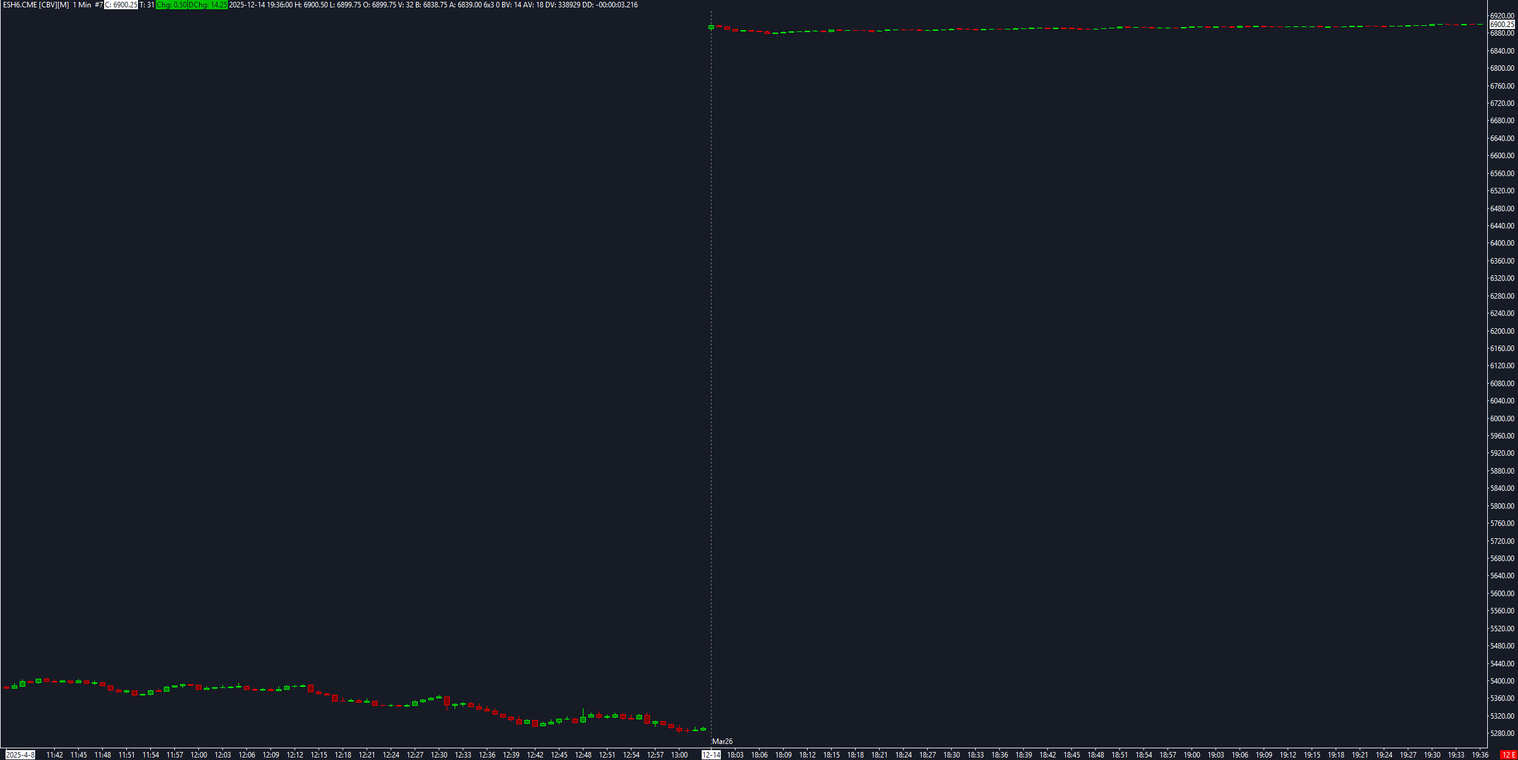Click the 2025-4-8 date label on time axis
The width and height of the screenshot is (1518, 760).
click(20, 754)
